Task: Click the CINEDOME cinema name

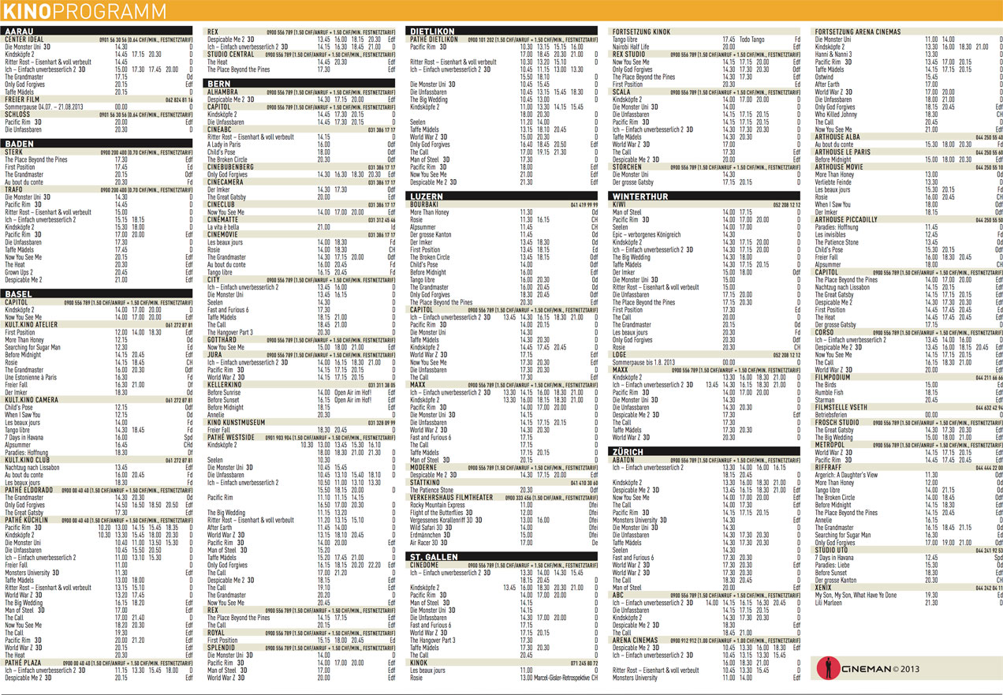Action: [425, 564]
